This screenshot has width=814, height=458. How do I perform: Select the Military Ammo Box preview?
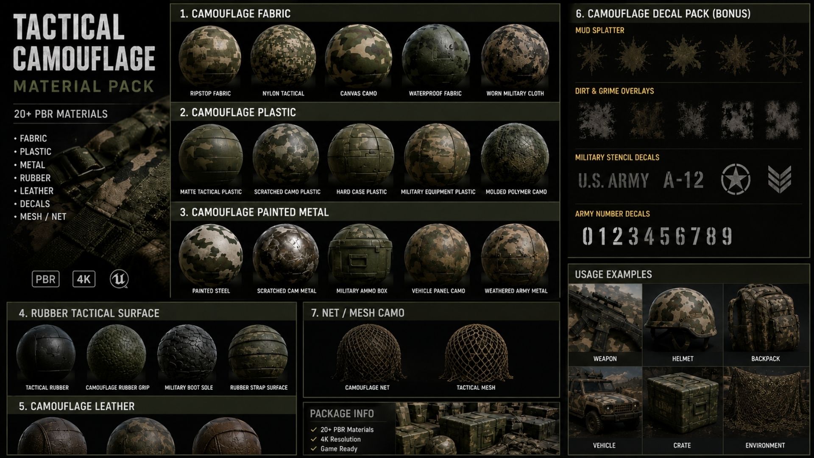[x=361, y=254]
